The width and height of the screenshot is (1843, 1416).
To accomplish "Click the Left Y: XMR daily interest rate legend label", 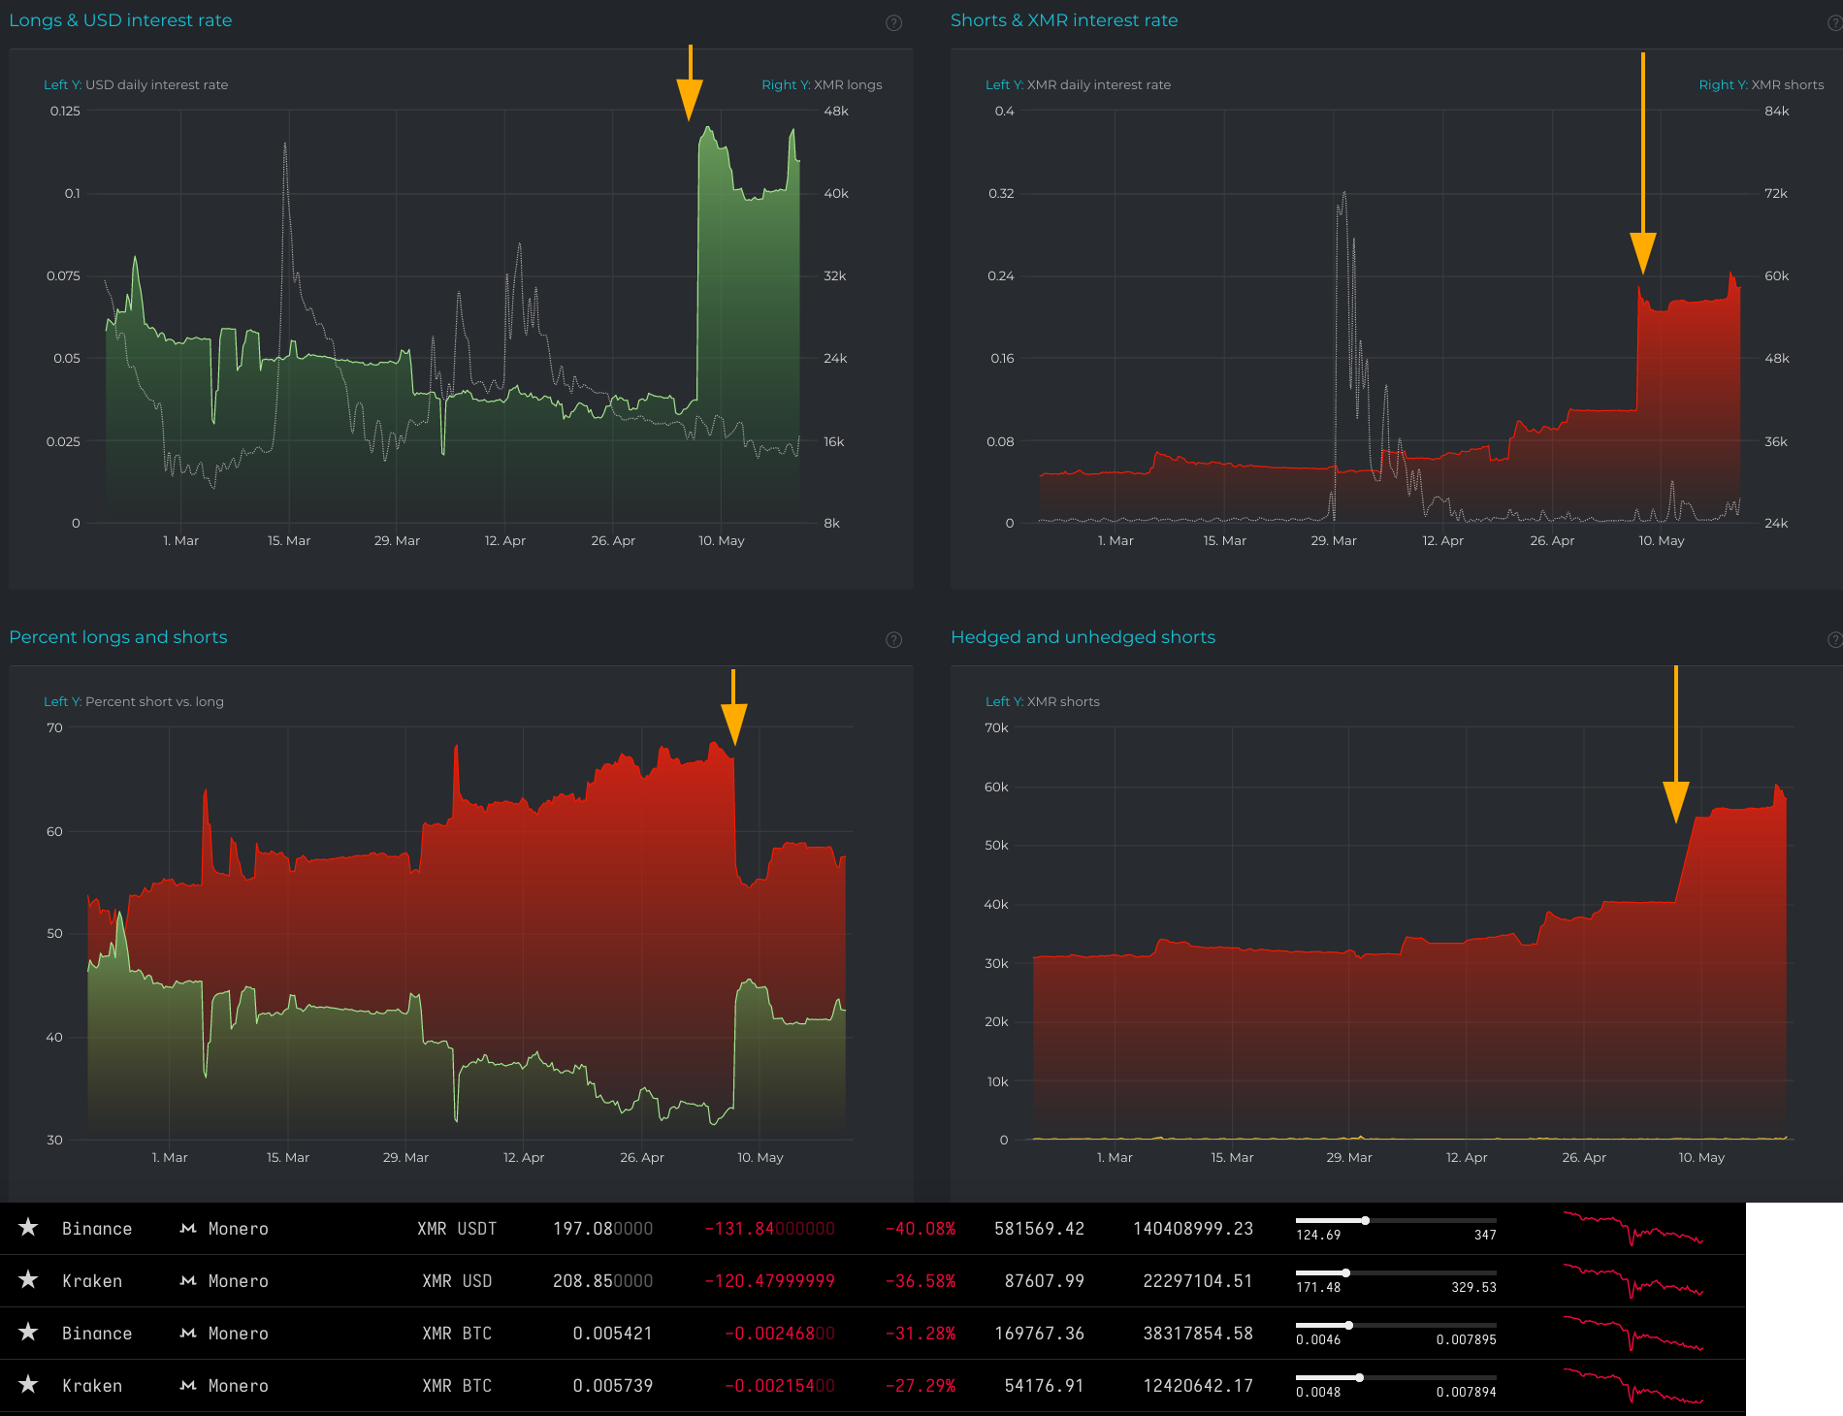I will (1078, 84).
